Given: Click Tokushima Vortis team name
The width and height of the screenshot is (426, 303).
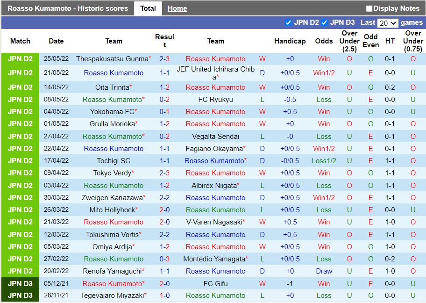Looking at the screenshot, I should click(112, 234).
